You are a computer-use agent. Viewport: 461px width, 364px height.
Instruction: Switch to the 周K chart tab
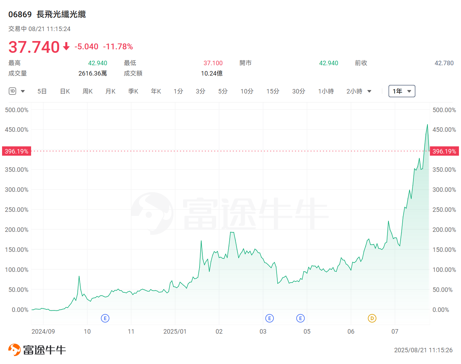click(87, 91)
